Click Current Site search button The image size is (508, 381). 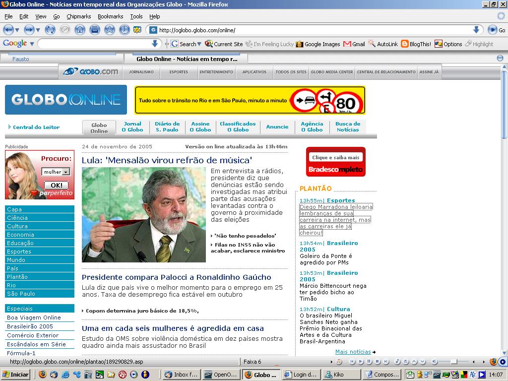point(224,44)
